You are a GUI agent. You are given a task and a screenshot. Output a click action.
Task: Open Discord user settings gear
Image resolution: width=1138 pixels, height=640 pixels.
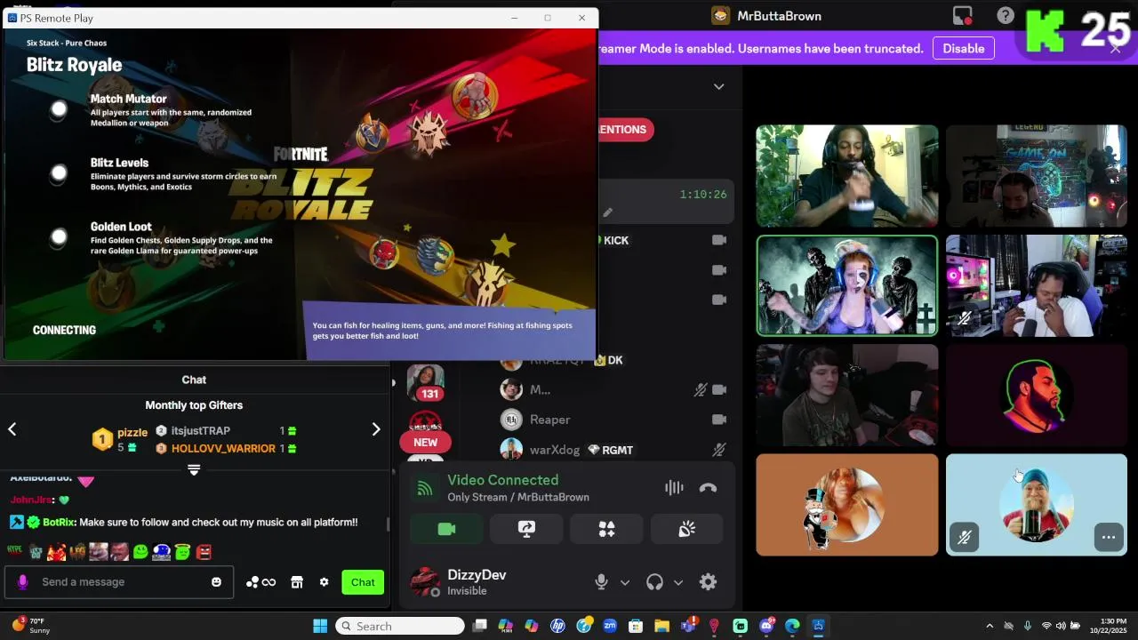[708, 581]
